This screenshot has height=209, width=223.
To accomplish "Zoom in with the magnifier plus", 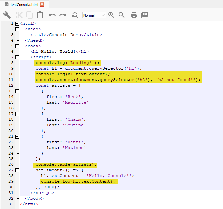I will pyautogui.click(x=111, y=15).
